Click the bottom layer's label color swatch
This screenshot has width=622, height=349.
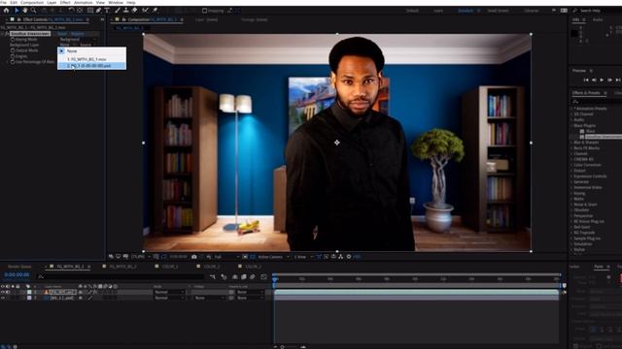point(29,298)
